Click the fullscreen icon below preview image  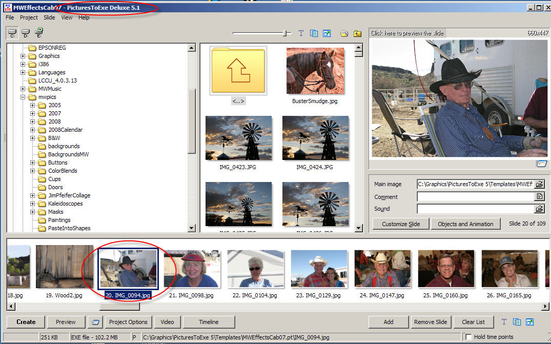tap(541, 164)
